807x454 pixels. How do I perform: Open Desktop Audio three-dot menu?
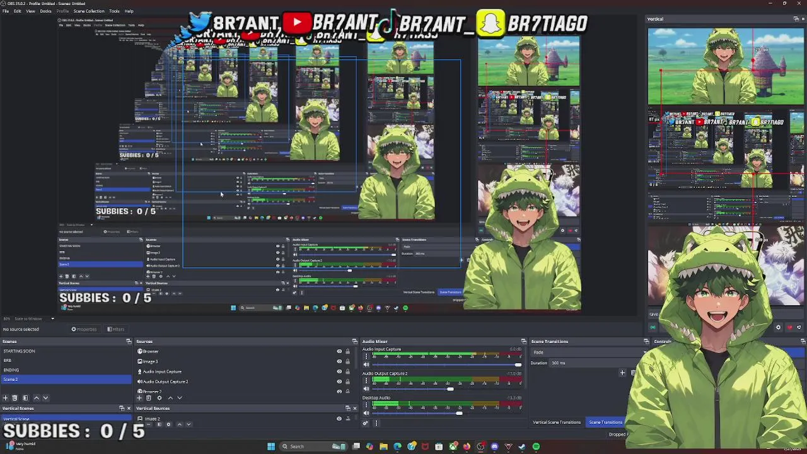point(366,405)
